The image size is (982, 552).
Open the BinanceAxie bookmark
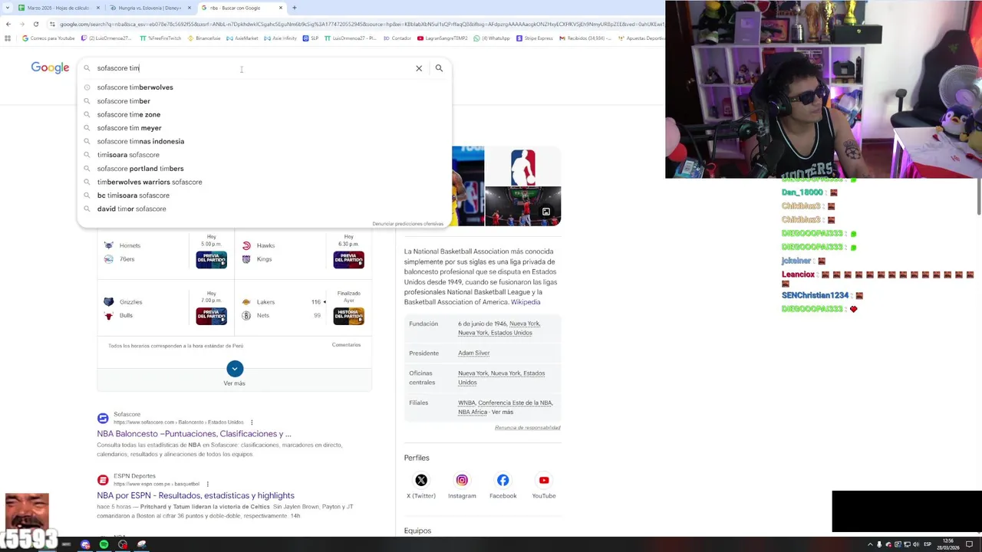pyautogui.click(x=203, y=38)
